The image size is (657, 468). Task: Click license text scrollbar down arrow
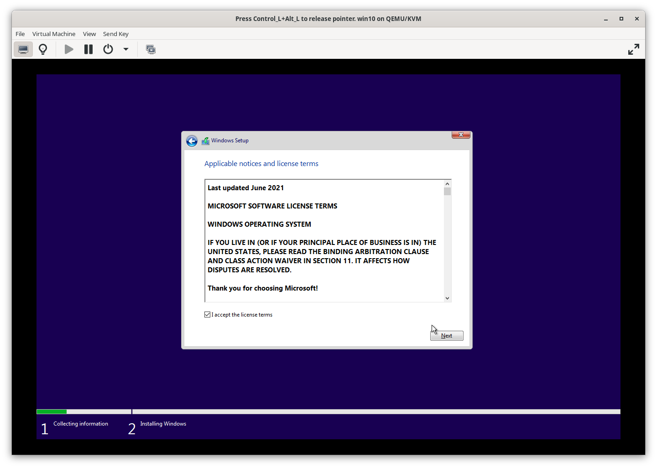447,298
